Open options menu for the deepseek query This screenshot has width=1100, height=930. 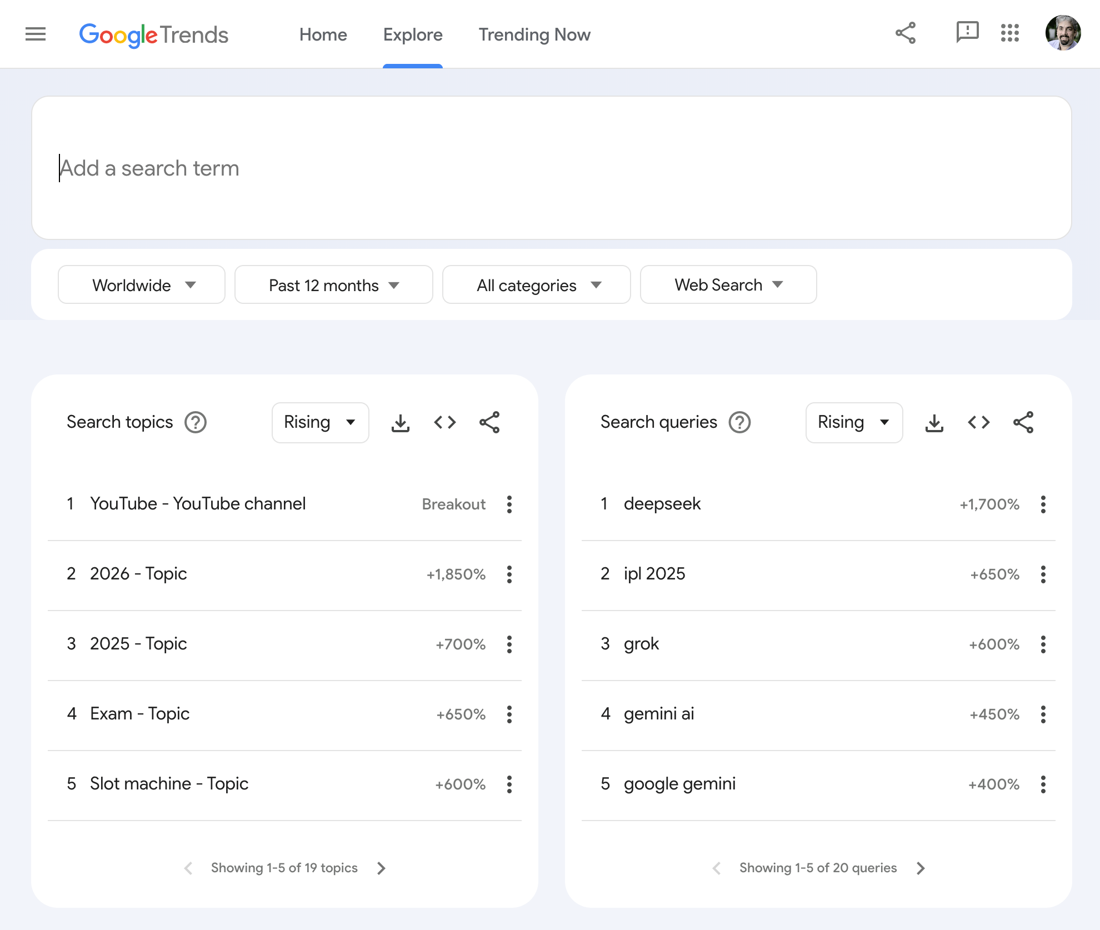[x=1043, y=504]
